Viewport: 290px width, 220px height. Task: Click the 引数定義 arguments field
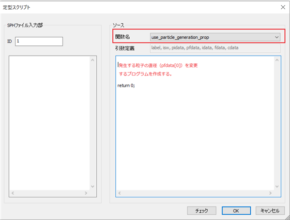point(215,48)
